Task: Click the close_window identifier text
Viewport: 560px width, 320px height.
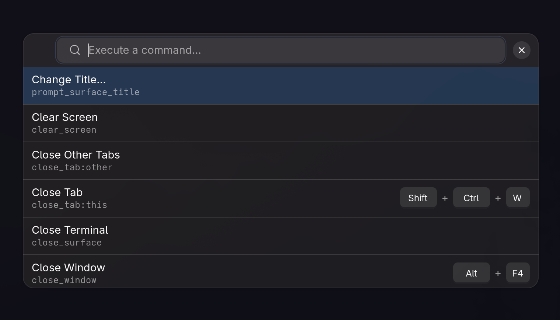Action: [x=64, y=280]
